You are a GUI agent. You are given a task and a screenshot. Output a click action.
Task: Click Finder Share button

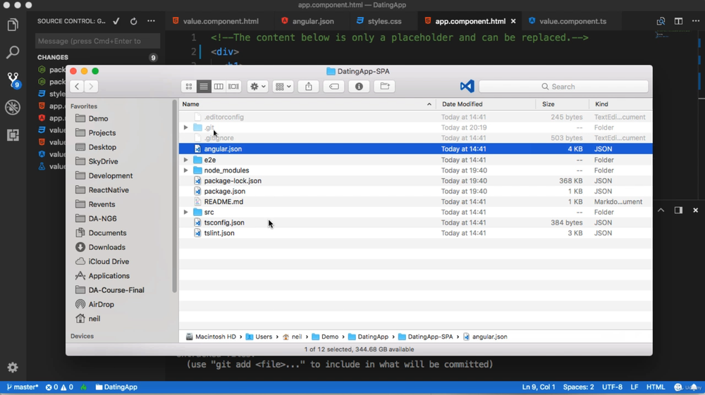(309, 86)
